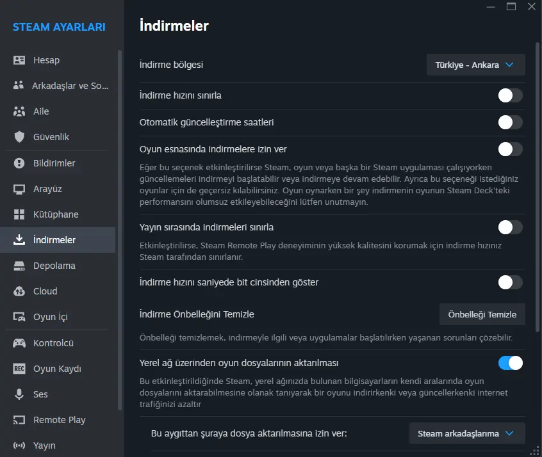Click the Oyun İçi overlay icon
Image resolution: width=542 pixels, height=457 pixels.
tap(19, 317)
